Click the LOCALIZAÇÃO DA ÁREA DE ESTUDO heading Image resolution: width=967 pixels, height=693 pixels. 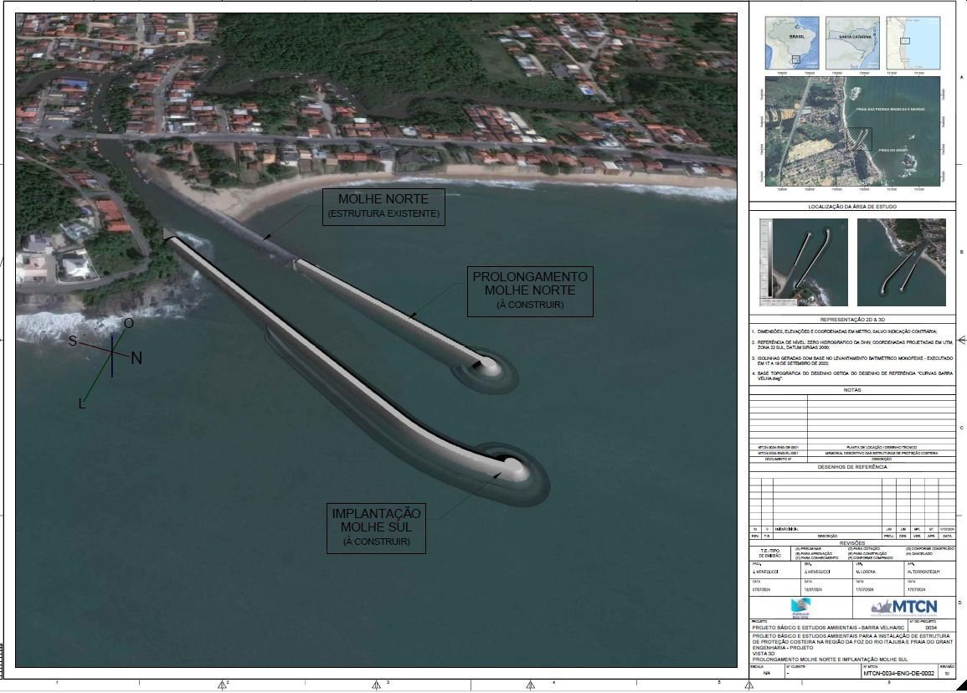pyautogui.click(x=851, y=205)
